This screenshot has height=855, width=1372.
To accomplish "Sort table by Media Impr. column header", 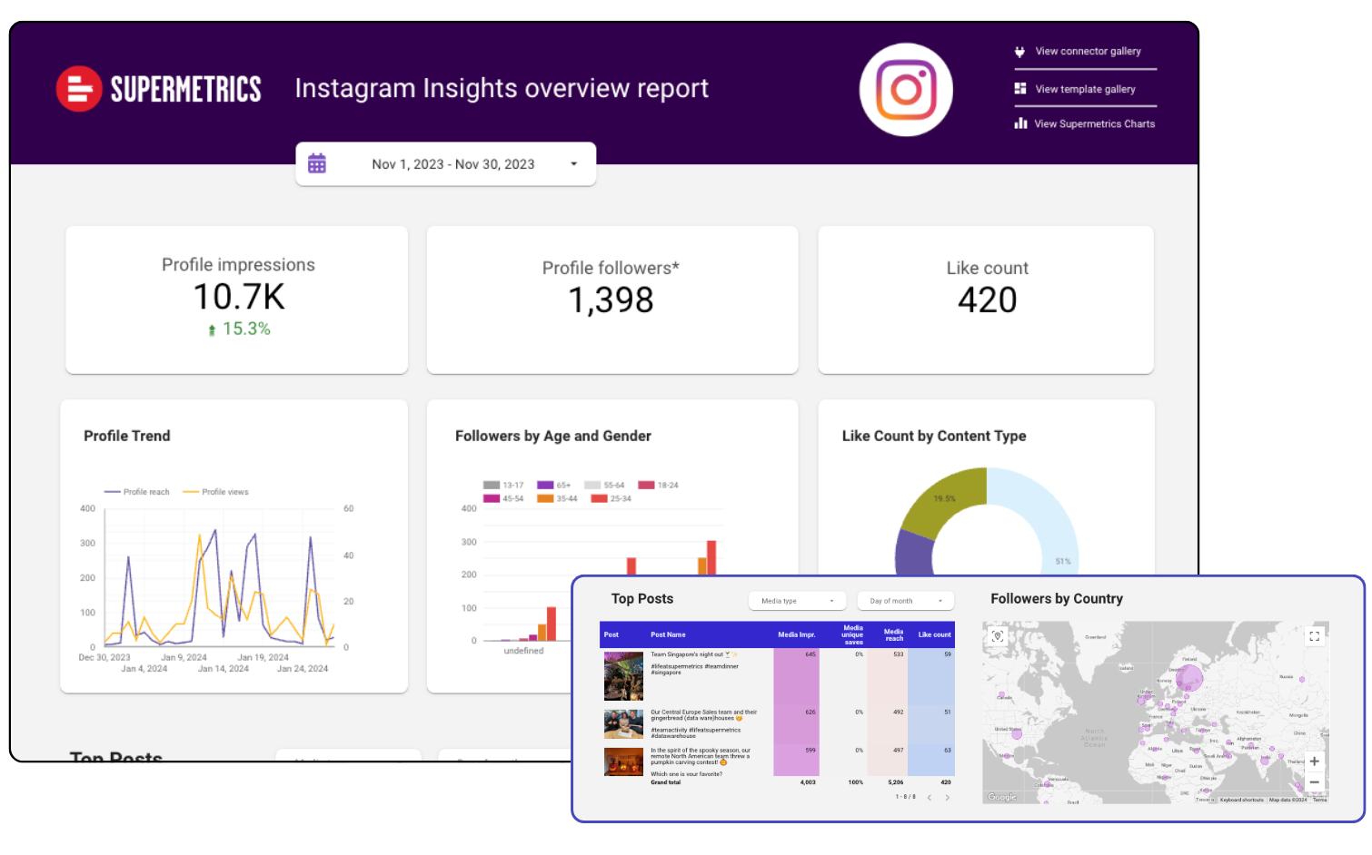I will click(796, 634).
